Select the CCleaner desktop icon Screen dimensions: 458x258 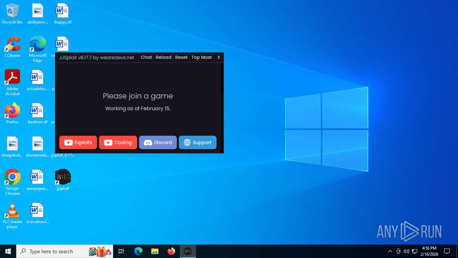pos(12,47)
